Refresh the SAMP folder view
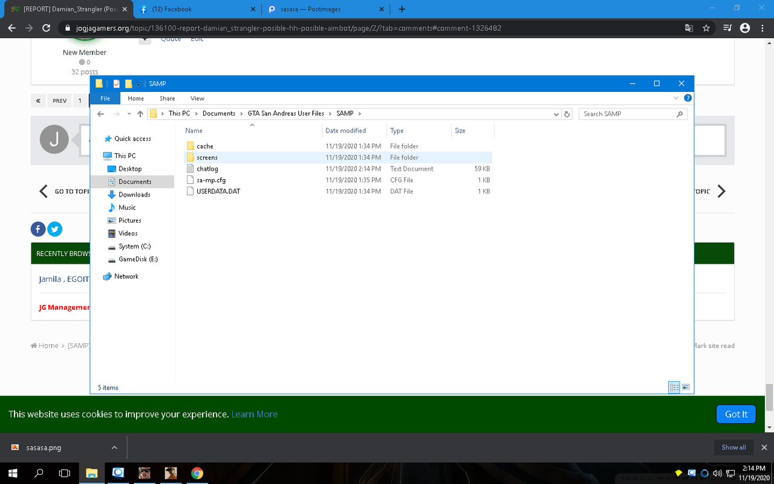Image resolution: width=774 pixels, height=484 pixels. (567, 114)
